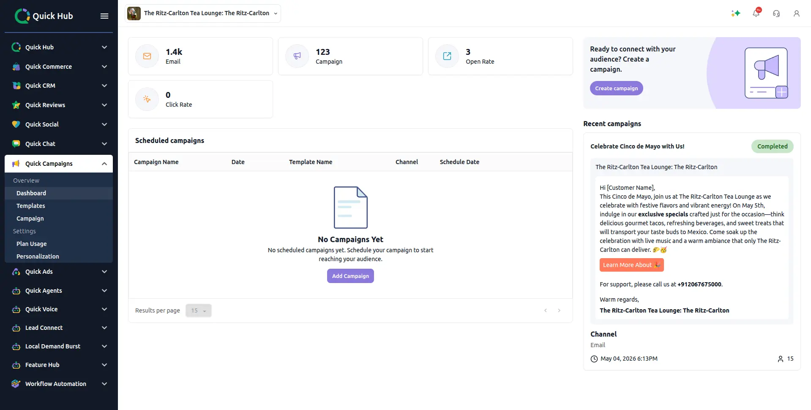Click the Quick Hub logo

44,16
